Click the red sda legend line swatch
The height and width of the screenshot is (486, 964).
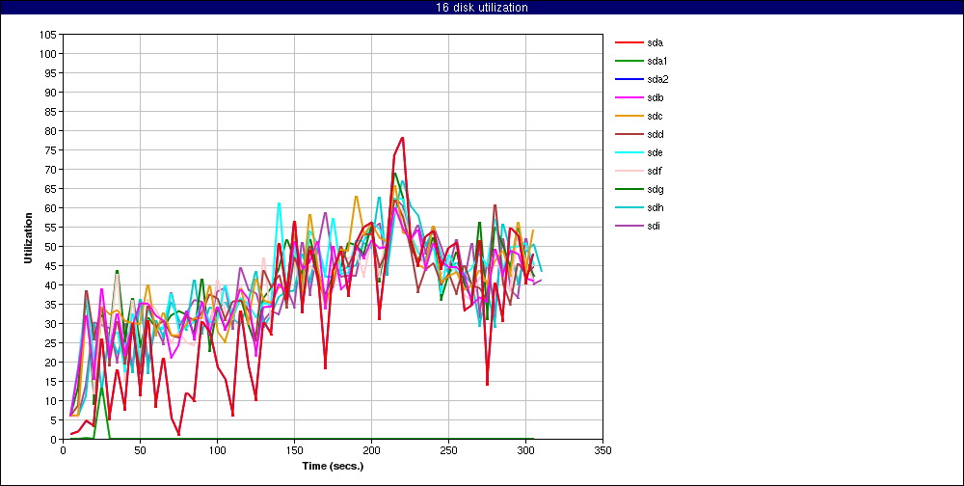(629, 42)
